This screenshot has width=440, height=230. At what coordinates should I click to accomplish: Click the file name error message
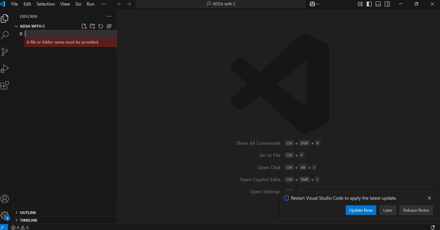tap(71, 42)
